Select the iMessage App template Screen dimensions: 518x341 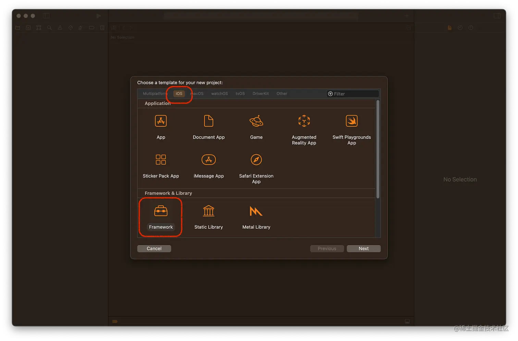(x=209, y=166)
